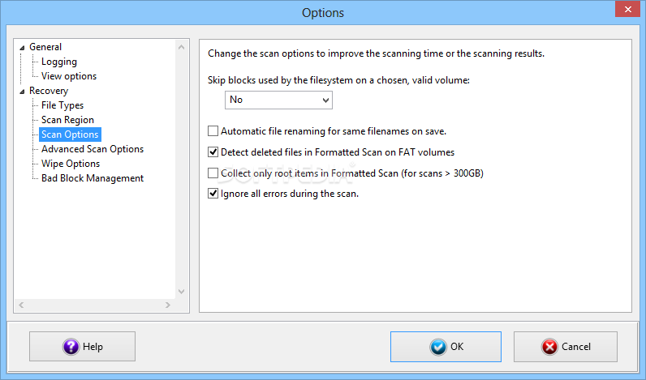Collapse the Recovery tree node

point(22,92)
